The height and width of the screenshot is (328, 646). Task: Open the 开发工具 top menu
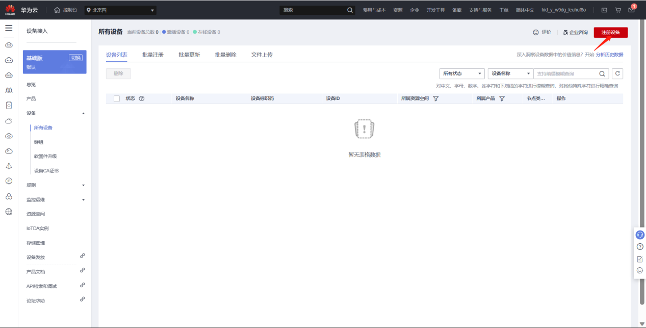435,10
